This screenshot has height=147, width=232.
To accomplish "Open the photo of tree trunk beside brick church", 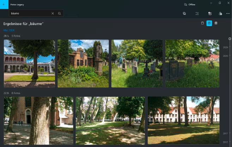I will coord(38,121).
